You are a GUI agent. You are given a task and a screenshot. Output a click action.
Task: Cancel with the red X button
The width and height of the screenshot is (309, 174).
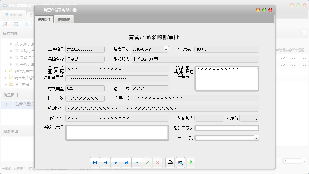158,162
